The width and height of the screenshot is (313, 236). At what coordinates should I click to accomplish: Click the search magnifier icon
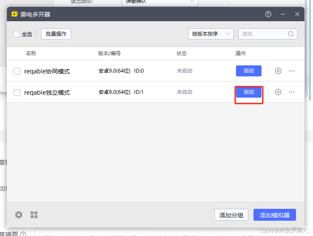[x=291, y=34]
